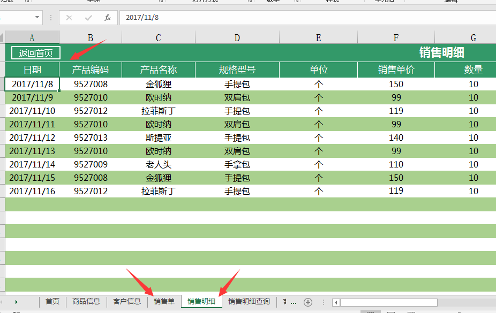Select cell with date 2017/11/8
This screenshot has width=496, height=313.
coord(32,84)
